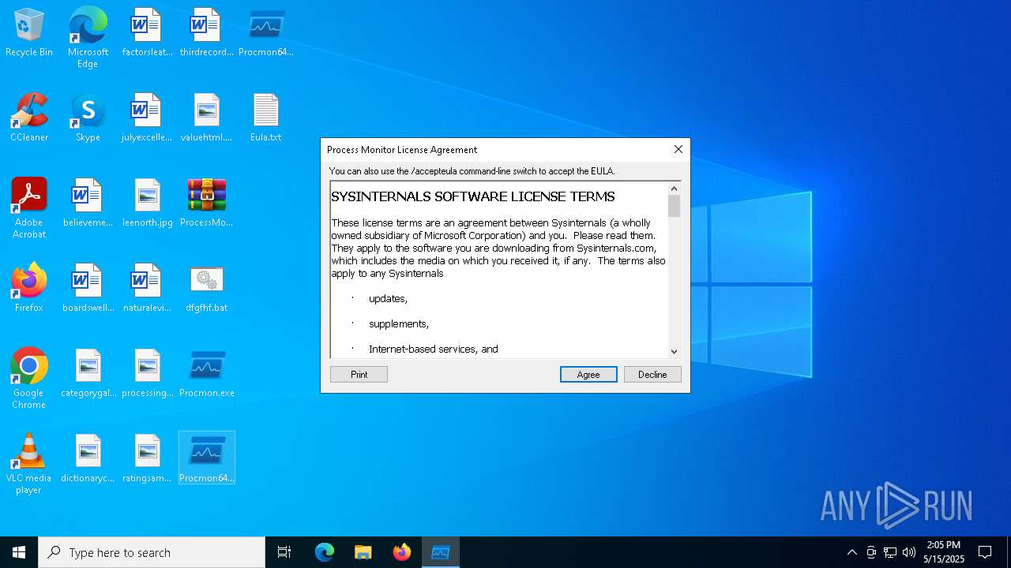Click the "Internet-based services, and" text
The image size is (1011, 568).
[x=434, y=349]
